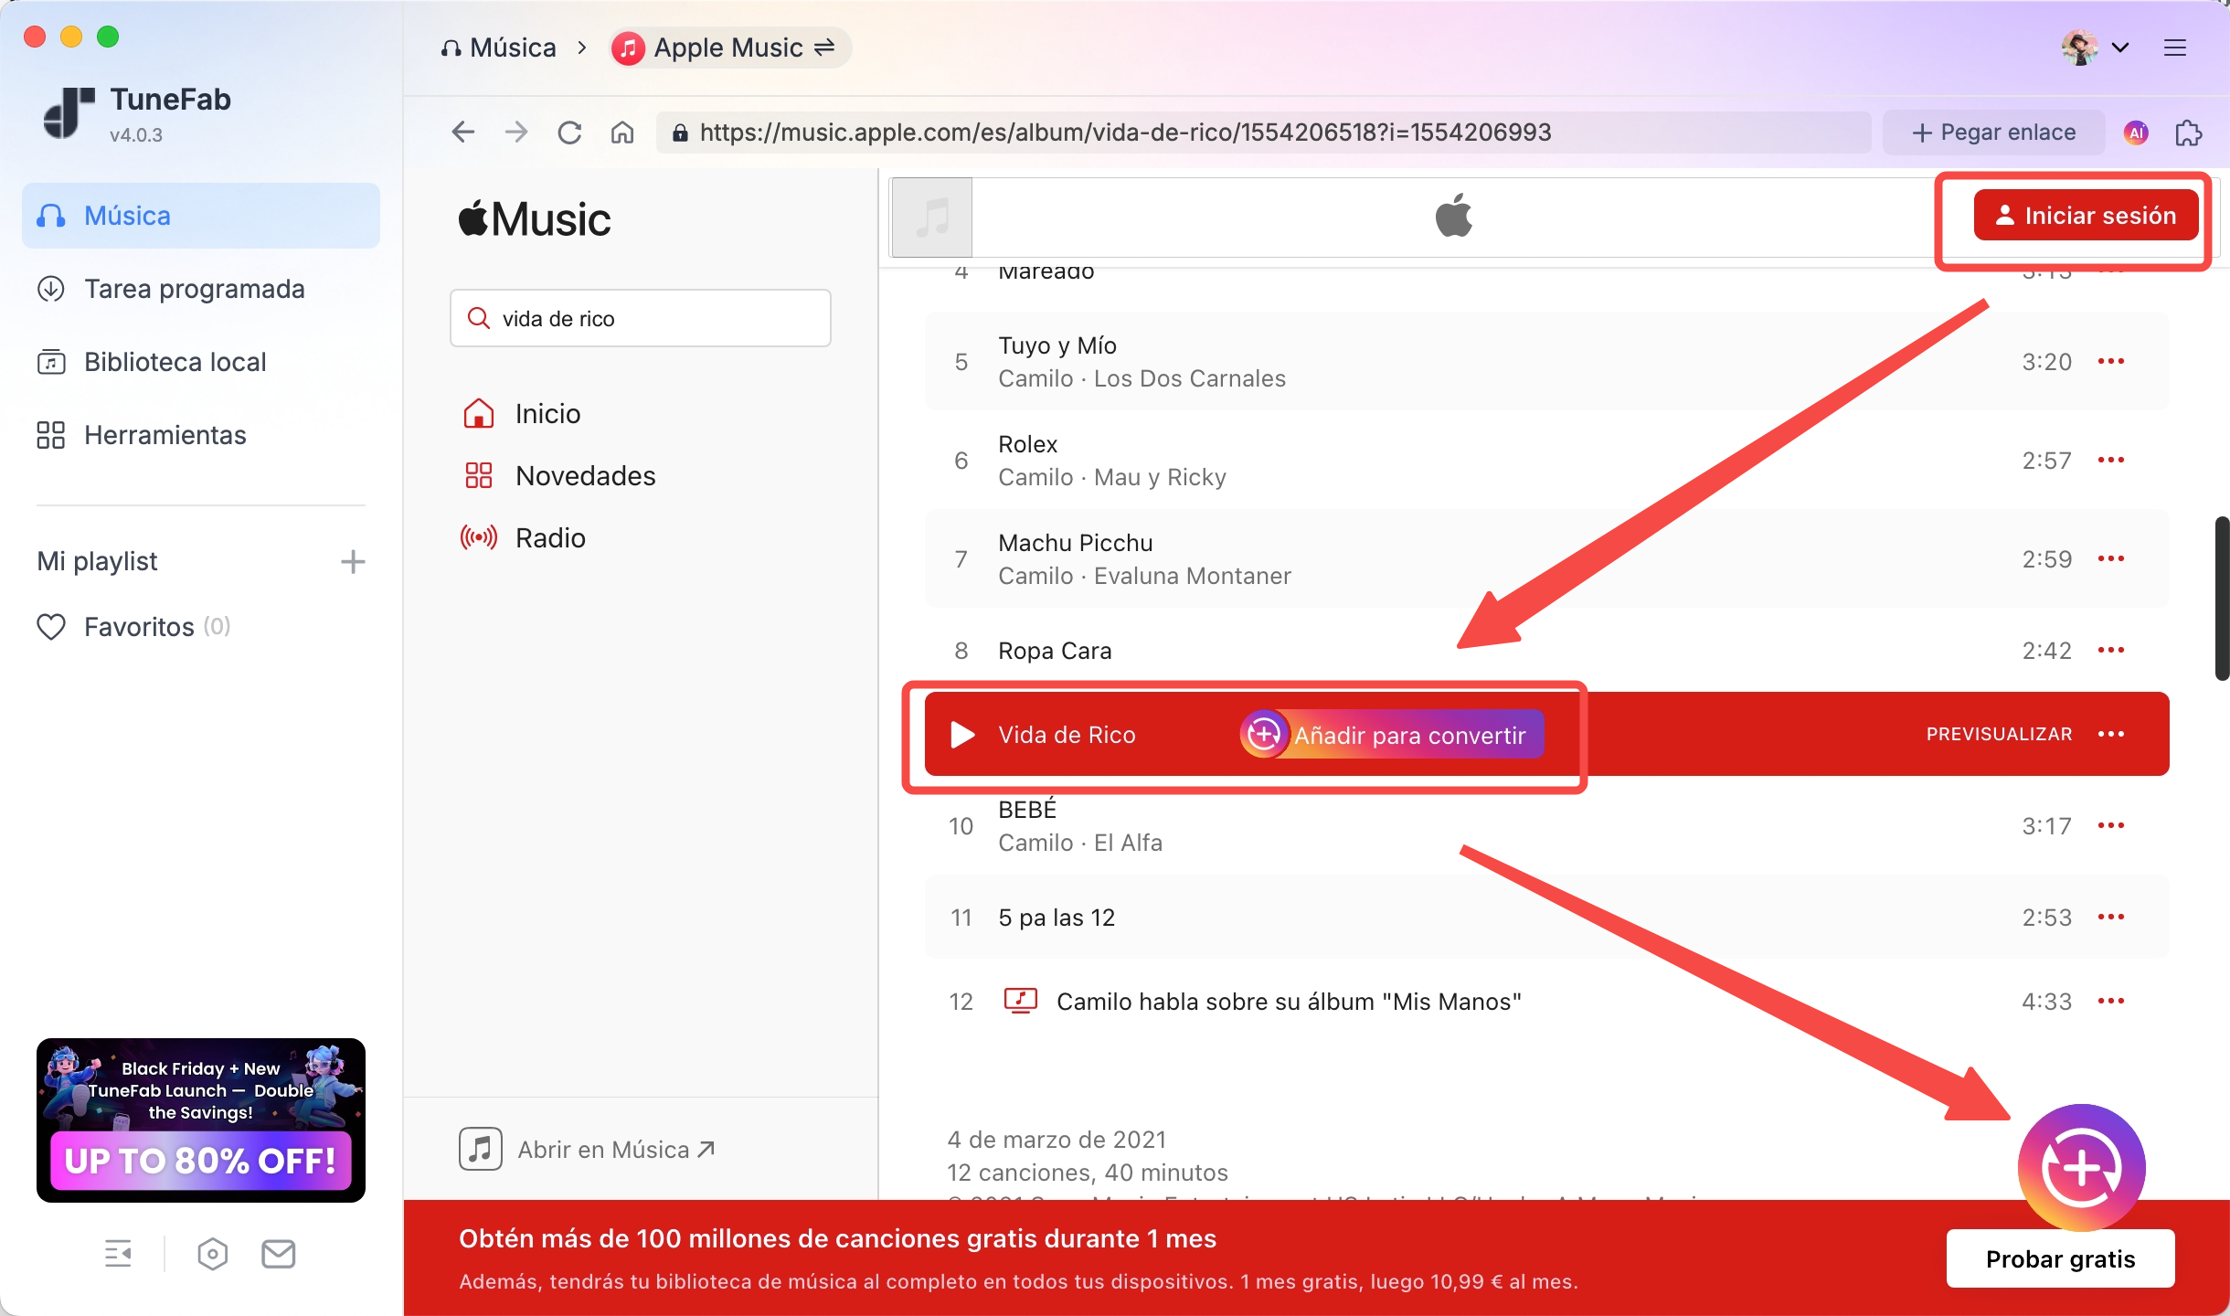The height and width of the screenshot is (1316, 2230).
Task: Open the AI assistant icon
Action: [2136, 133]
